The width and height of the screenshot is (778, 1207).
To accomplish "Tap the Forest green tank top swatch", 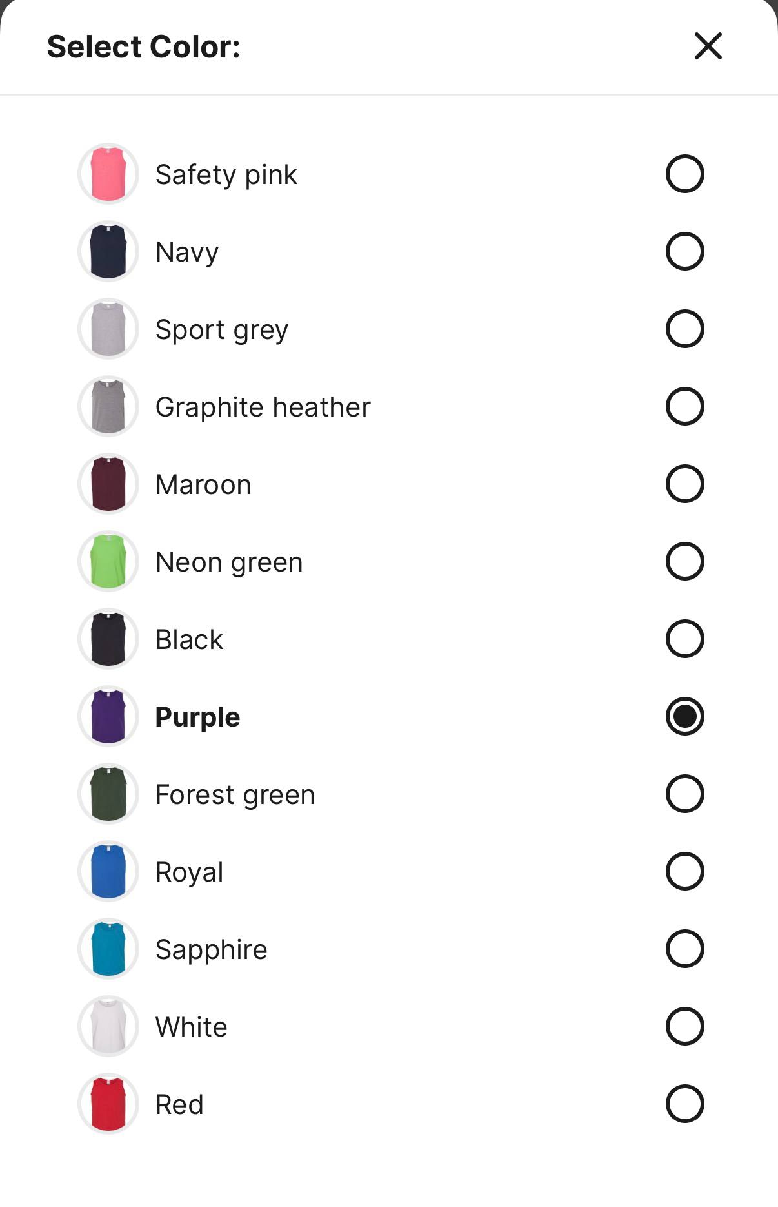I will pos(108,794).
